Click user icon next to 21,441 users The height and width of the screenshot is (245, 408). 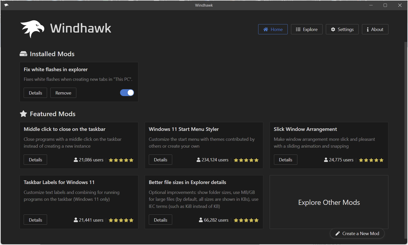click(x=76, y=220)
